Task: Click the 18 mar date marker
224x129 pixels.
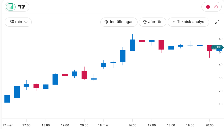Action: (x=103, y=125)
